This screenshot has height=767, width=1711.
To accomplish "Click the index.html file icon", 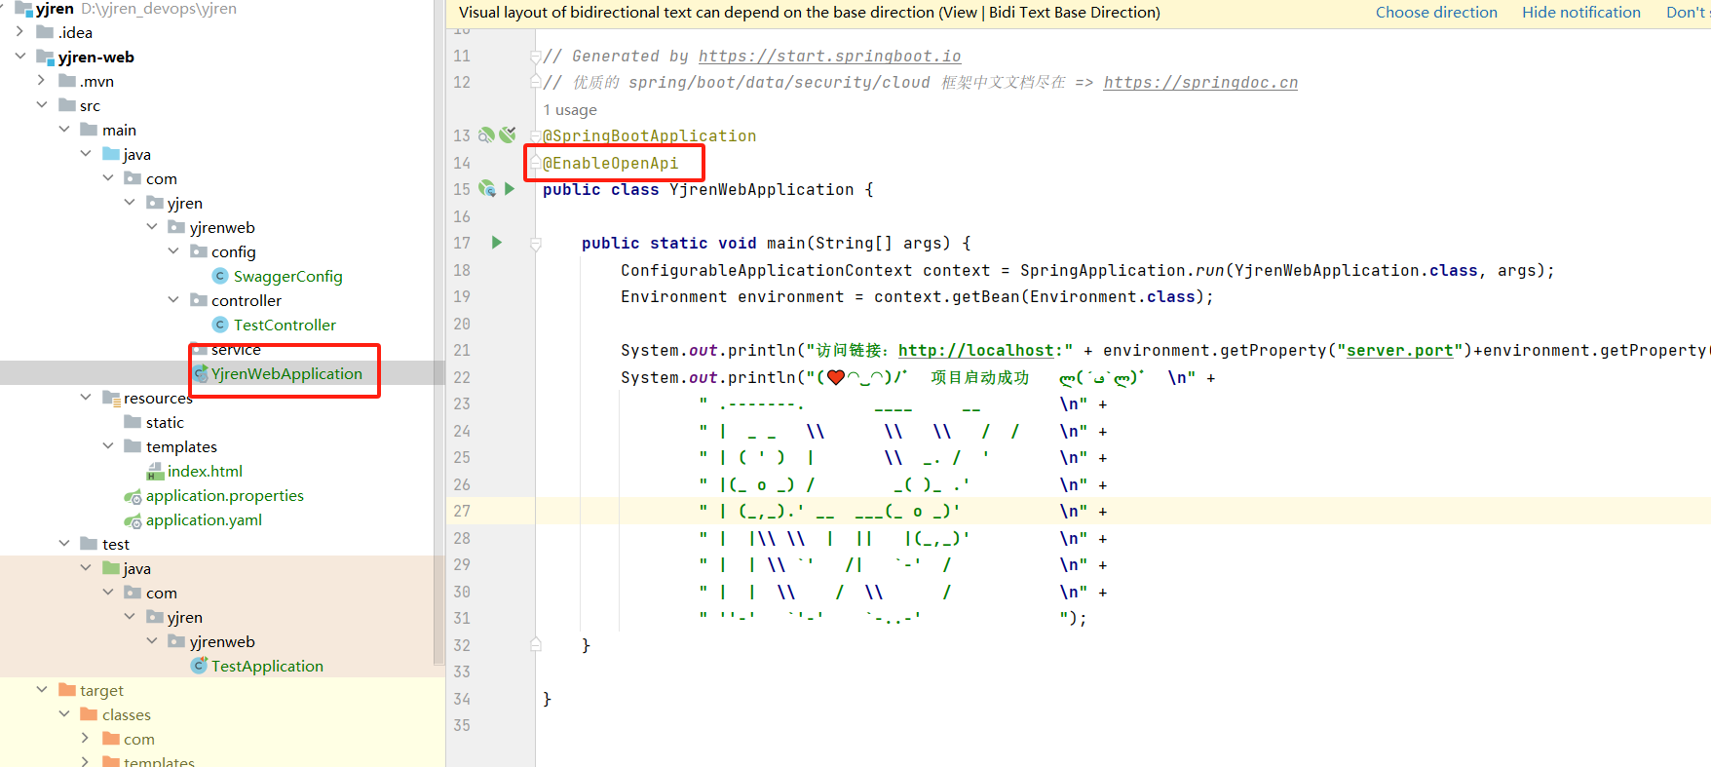I will pyautogui.click(x=155, y=472).
